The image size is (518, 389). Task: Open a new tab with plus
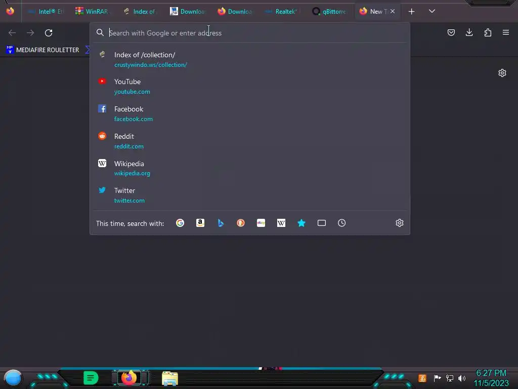pyautogui.click(x=411, y=12)
